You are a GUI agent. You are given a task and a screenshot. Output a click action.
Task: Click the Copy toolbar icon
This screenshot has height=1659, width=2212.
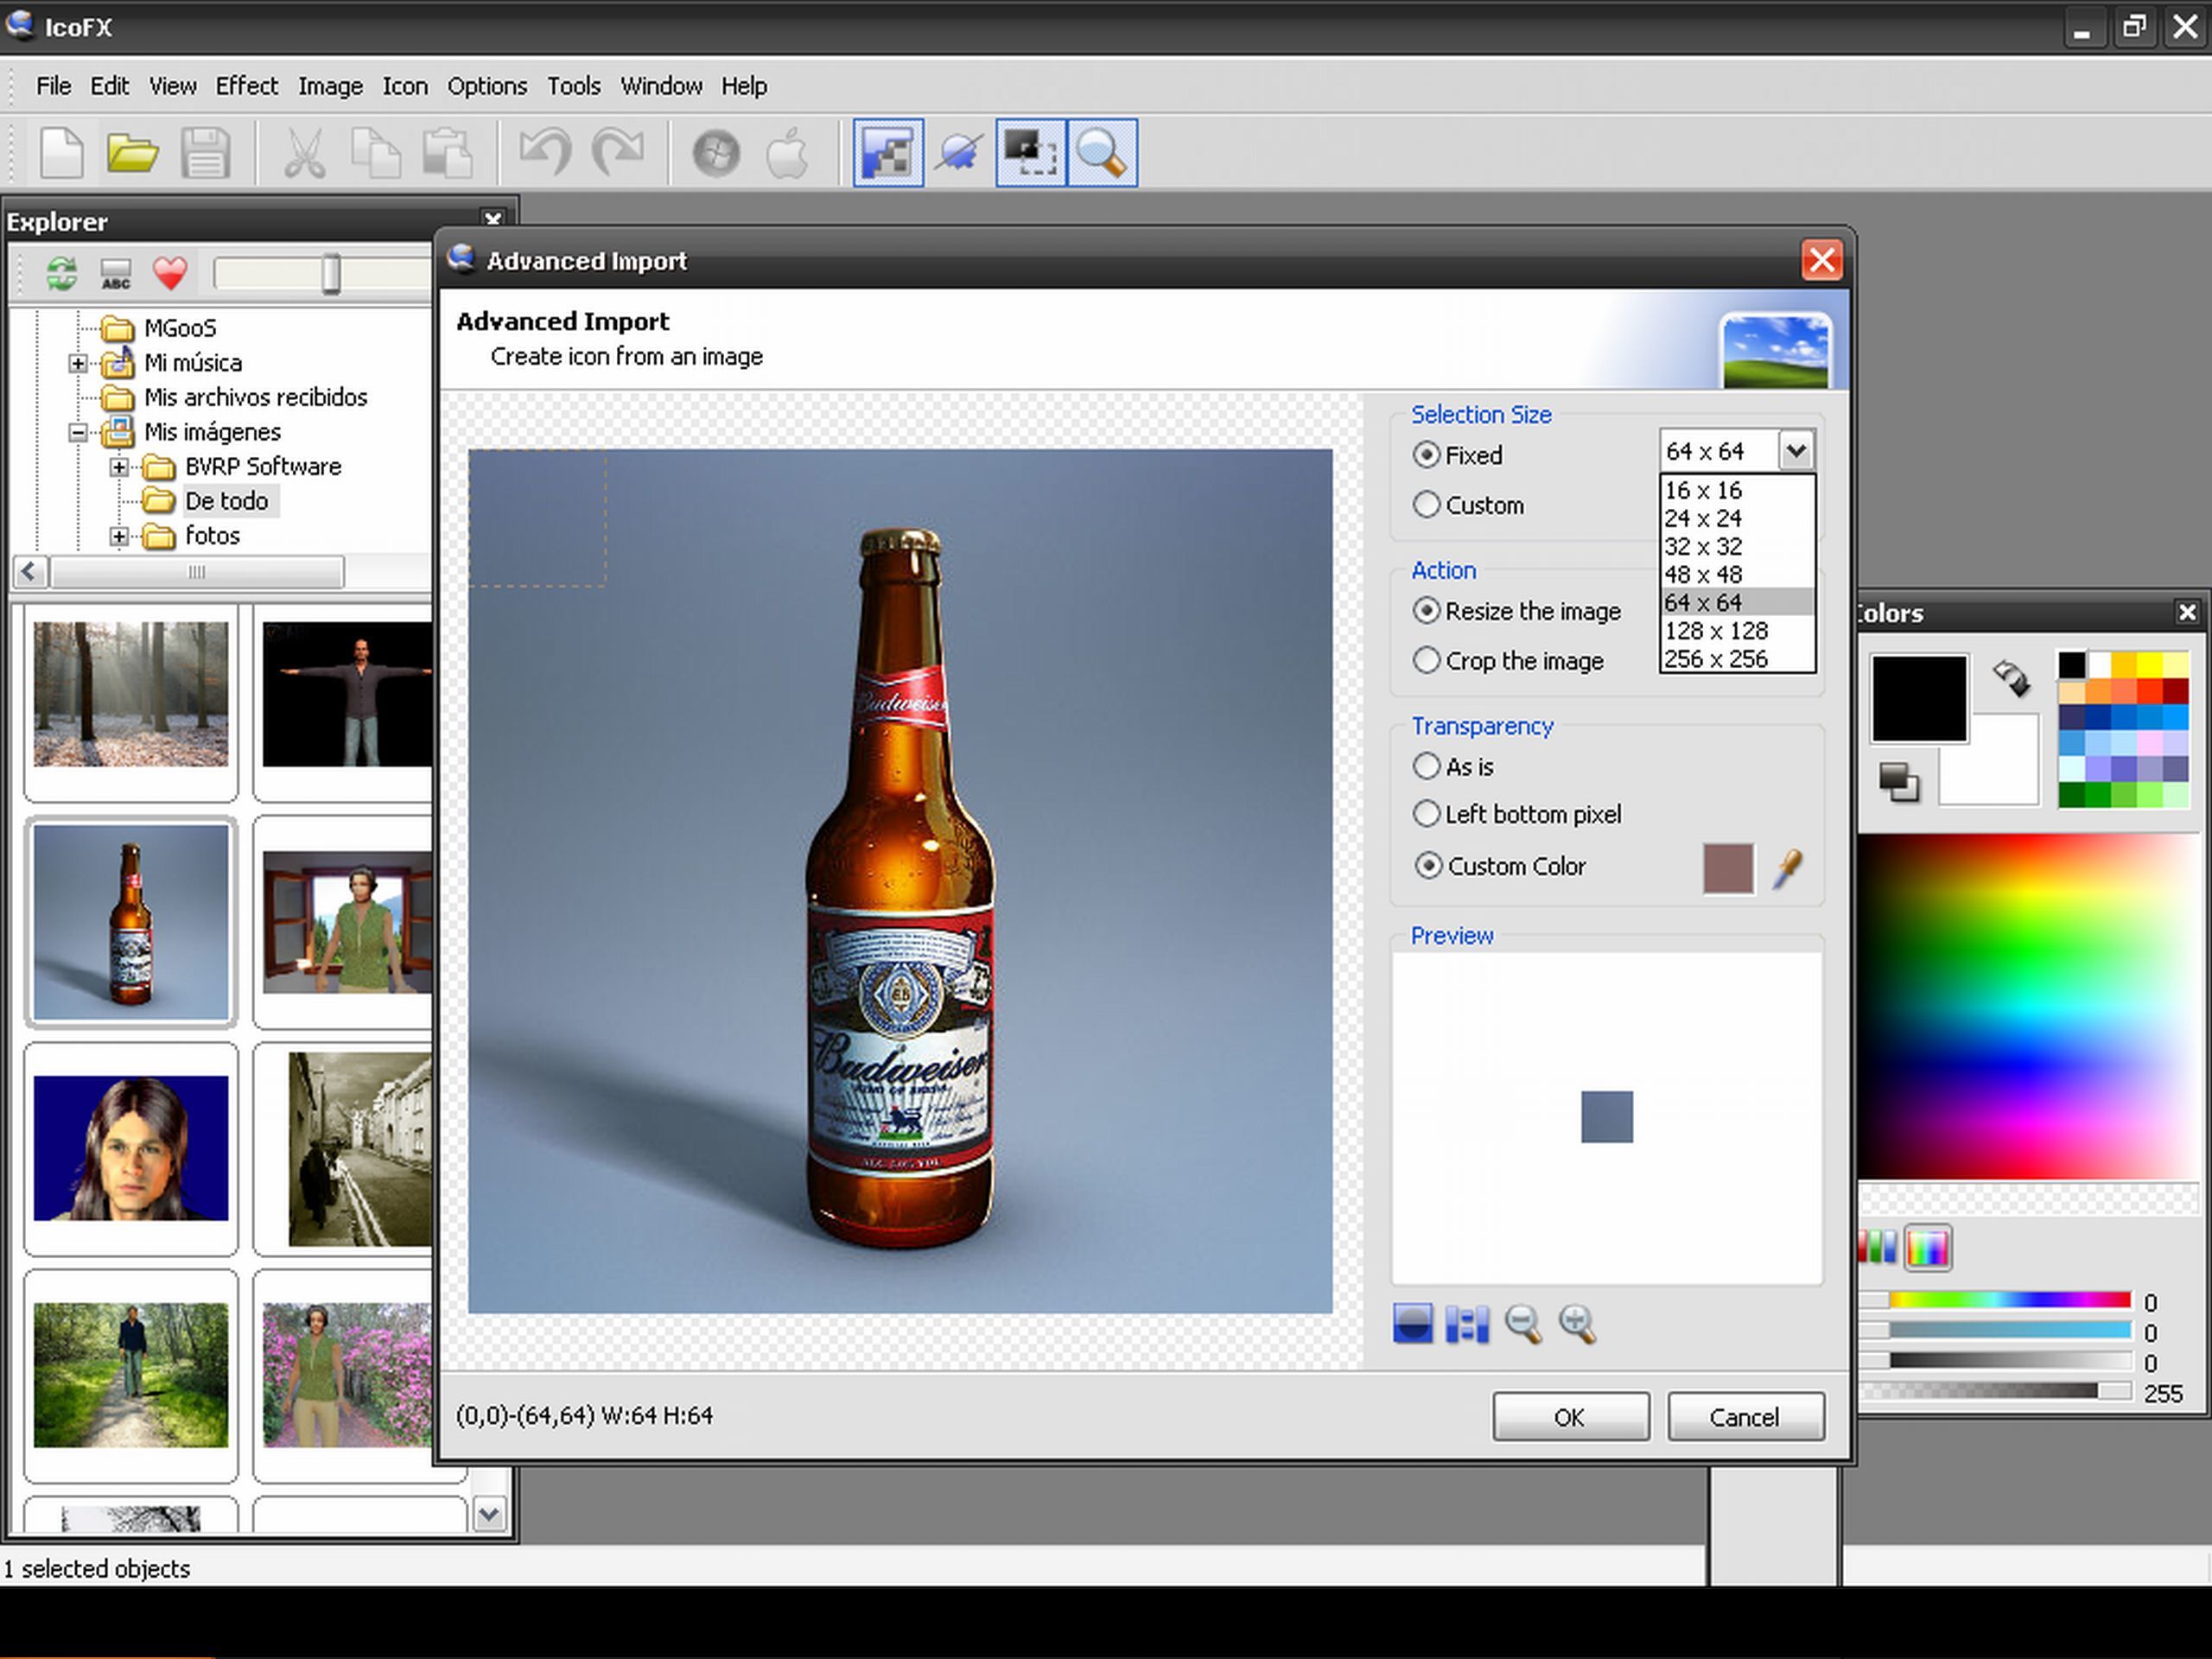pos(376,153)
